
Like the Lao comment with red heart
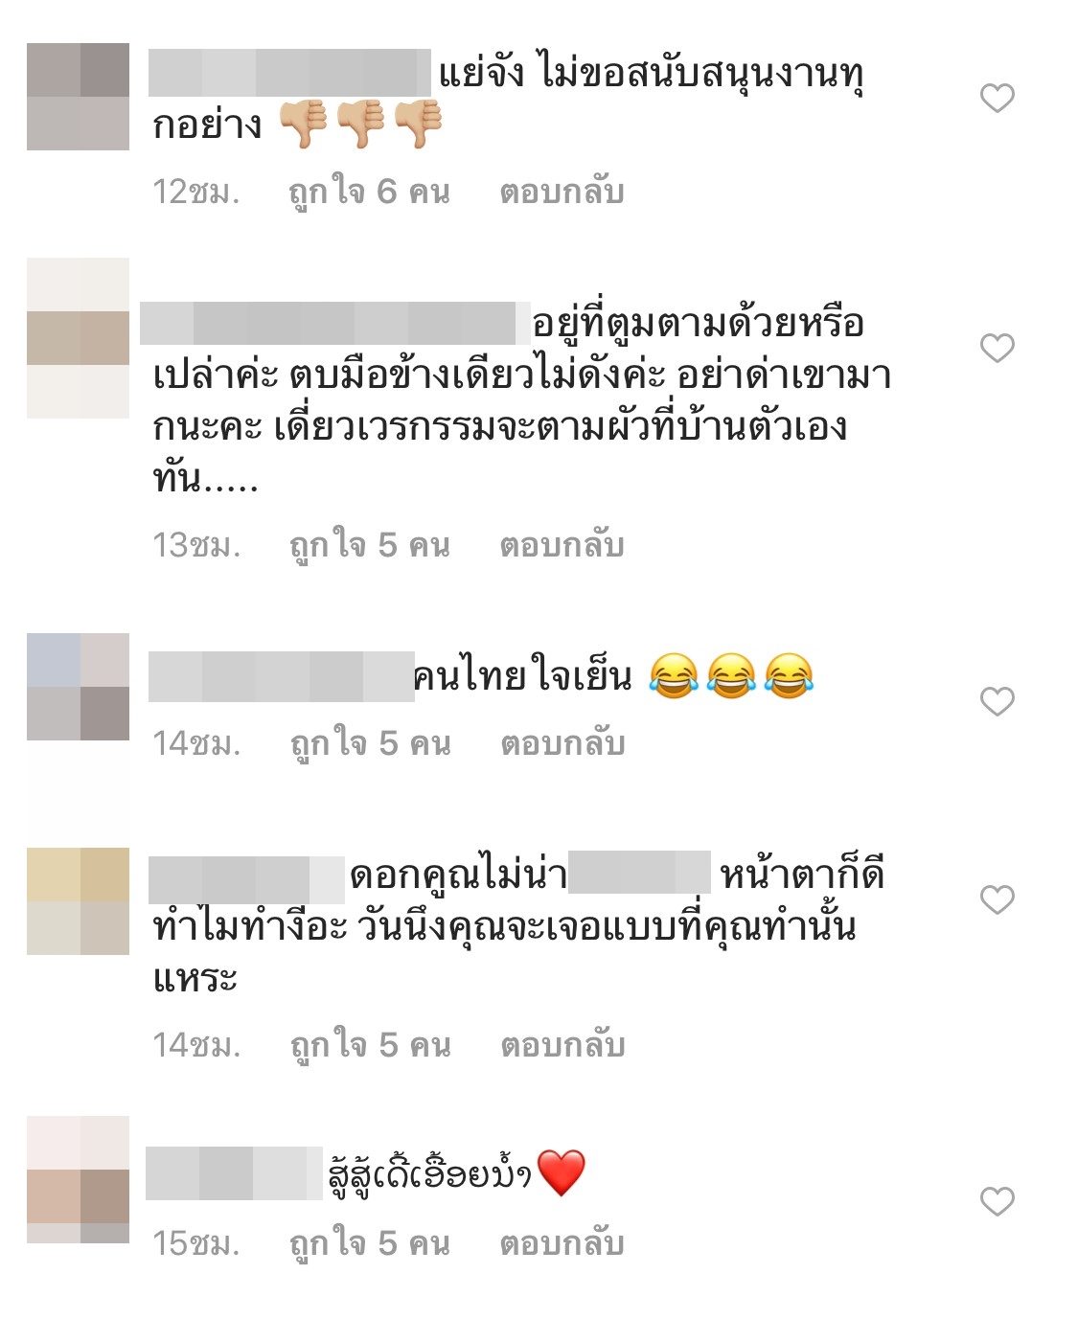click(x=997, y=1201)
